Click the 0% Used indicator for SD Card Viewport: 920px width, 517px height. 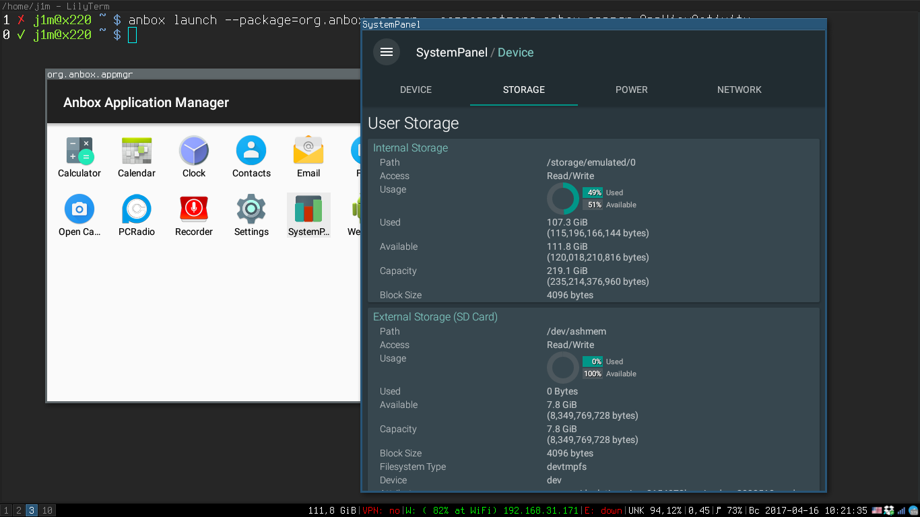click(603, 361)
